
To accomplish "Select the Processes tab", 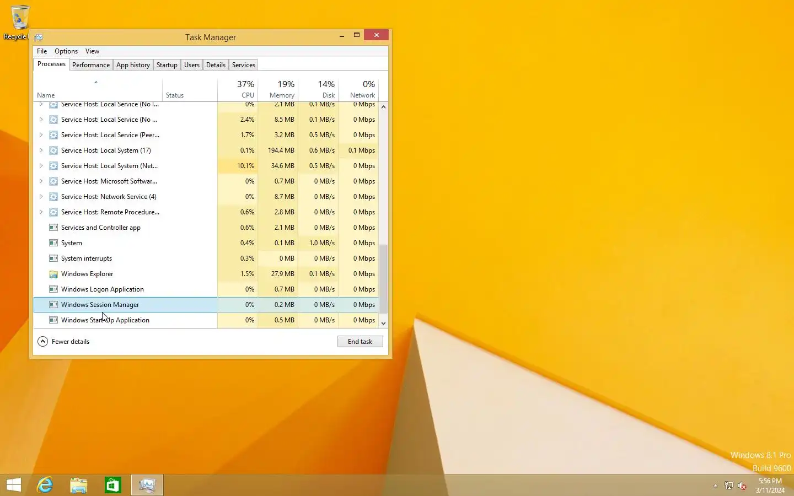I will click(51, 64).
